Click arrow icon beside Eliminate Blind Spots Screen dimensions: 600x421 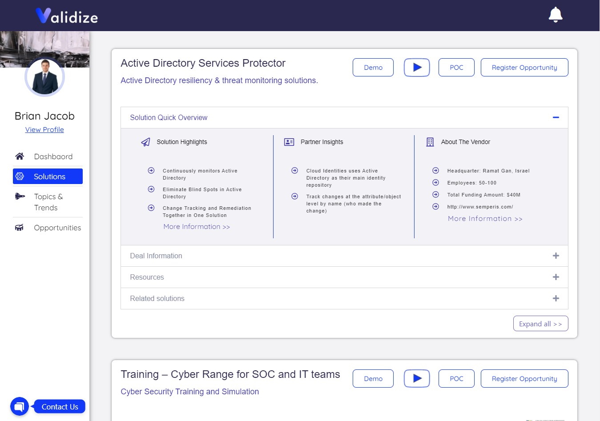[x=151, y=189]
